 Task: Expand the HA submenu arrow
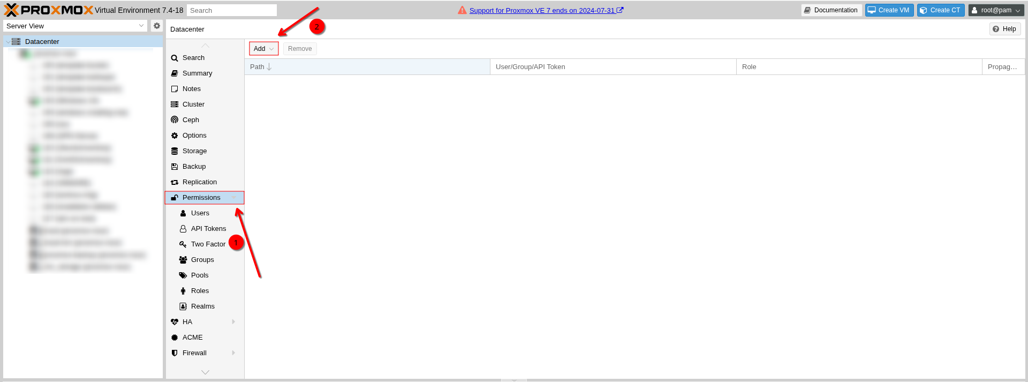233,322
